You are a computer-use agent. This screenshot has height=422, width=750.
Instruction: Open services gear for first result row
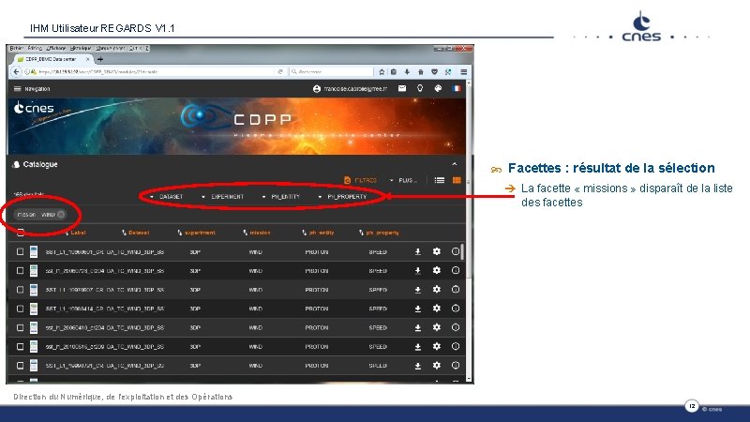[437, 251]
